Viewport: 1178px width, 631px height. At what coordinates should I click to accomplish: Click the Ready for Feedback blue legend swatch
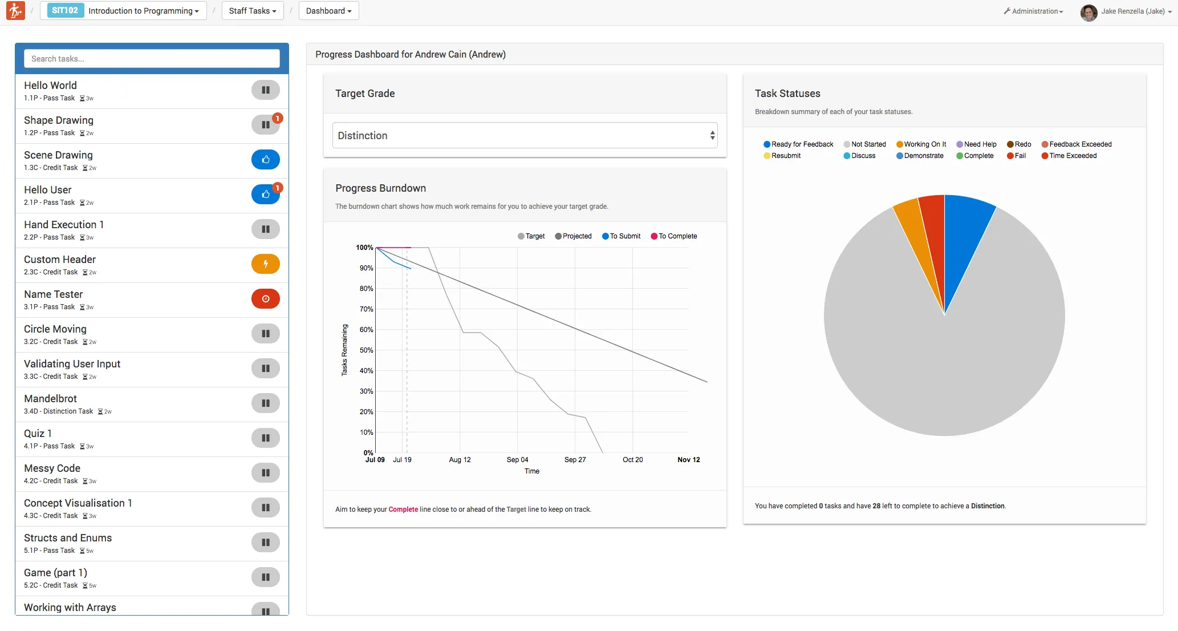coord(767,144)
